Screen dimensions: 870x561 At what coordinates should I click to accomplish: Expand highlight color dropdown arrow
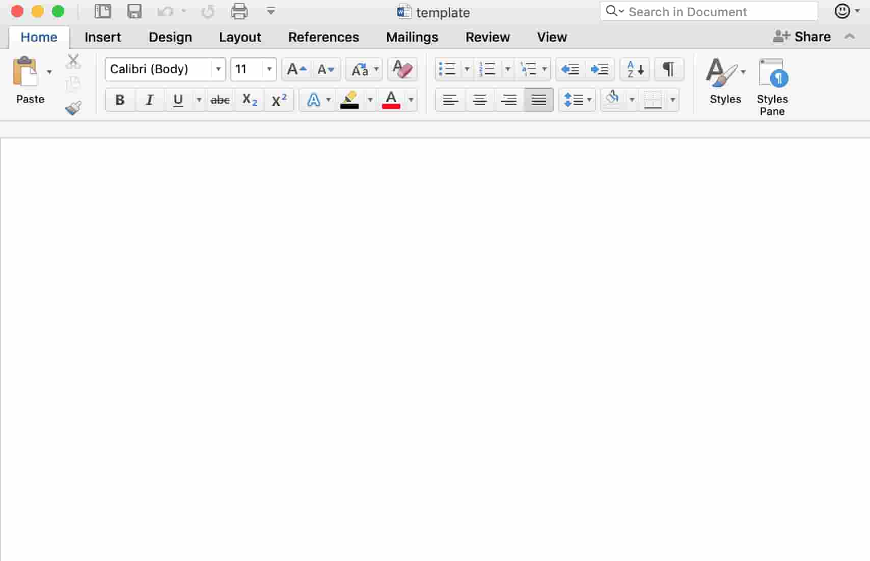pyautogui.click(x=370, y=100)
